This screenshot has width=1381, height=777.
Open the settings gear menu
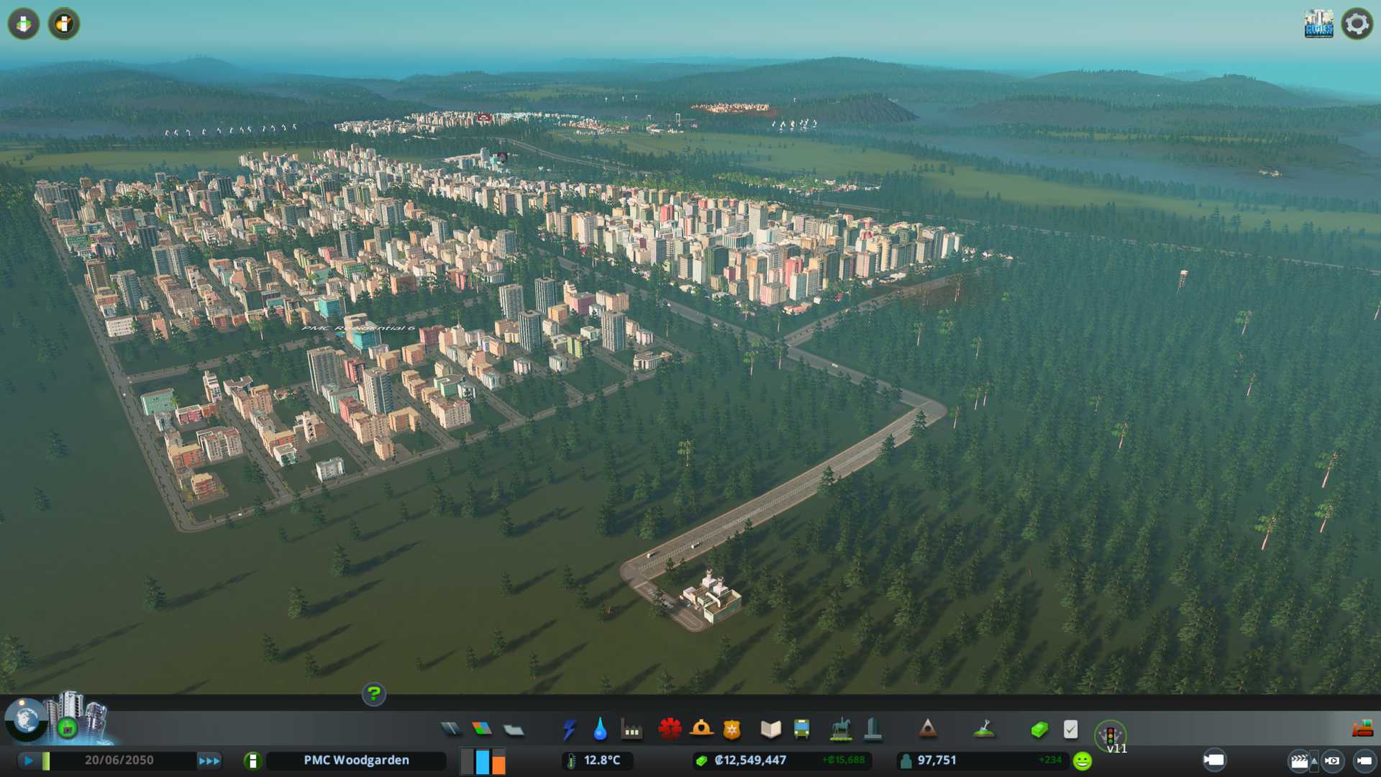pyautogui.click(x=1357, y=24)
